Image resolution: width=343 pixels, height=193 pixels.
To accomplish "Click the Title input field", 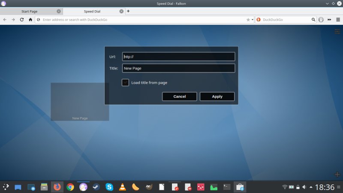I will point(178,68).
